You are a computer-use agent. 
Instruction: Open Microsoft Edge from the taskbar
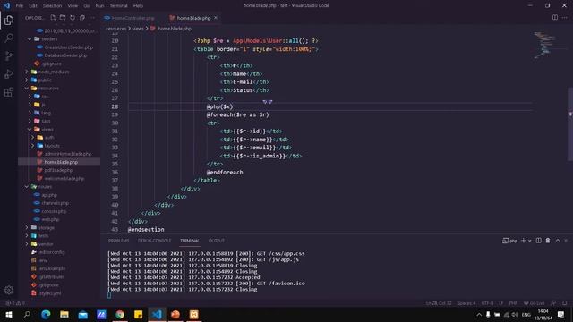(46, 314)
